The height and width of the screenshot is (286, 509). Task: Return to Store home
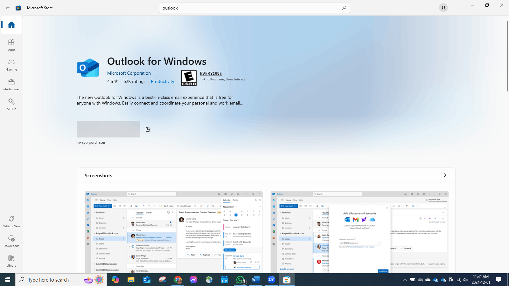click(11, 25)
